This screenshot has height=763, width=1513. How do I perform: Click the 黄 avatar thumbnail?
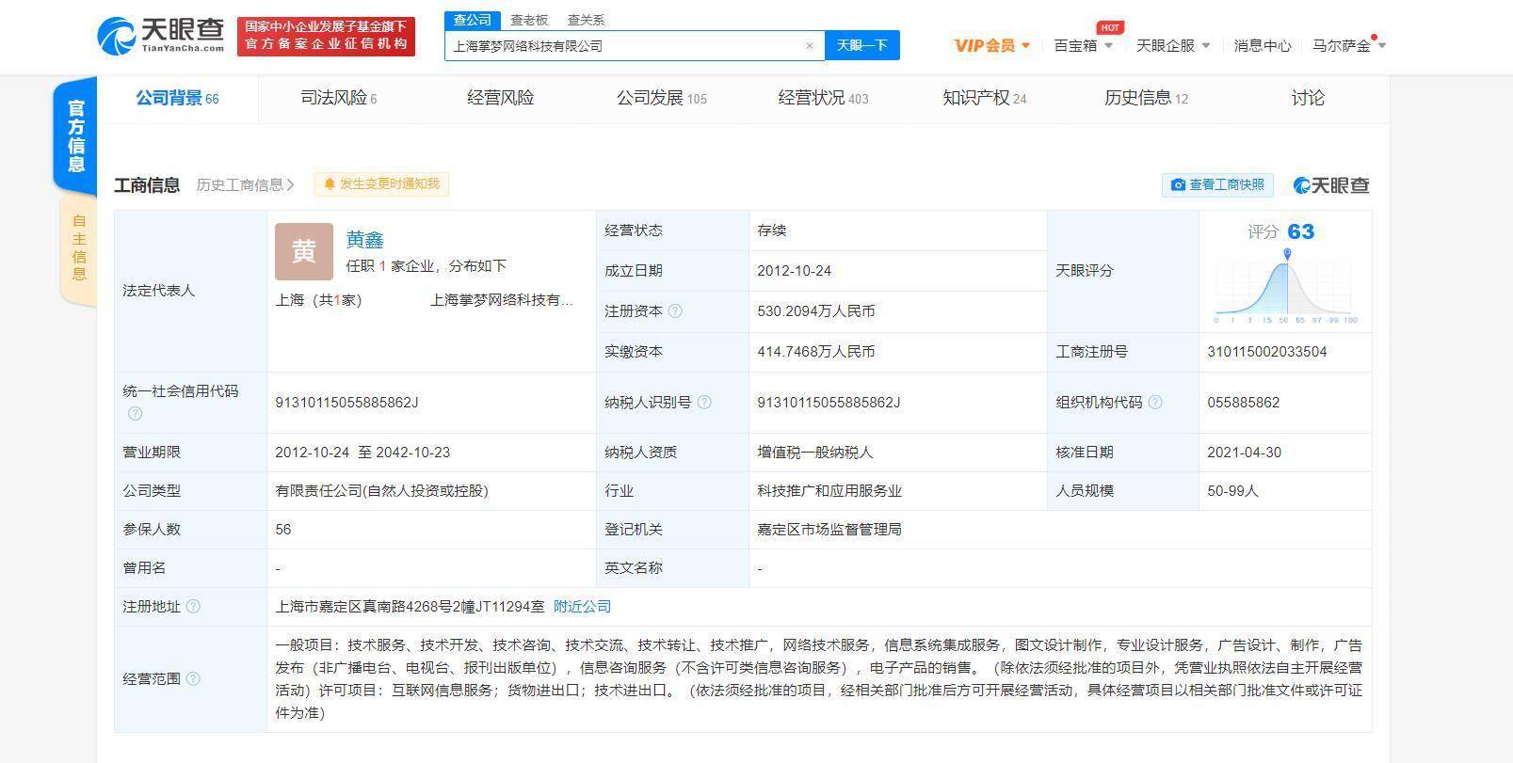[x=303, y=251]
